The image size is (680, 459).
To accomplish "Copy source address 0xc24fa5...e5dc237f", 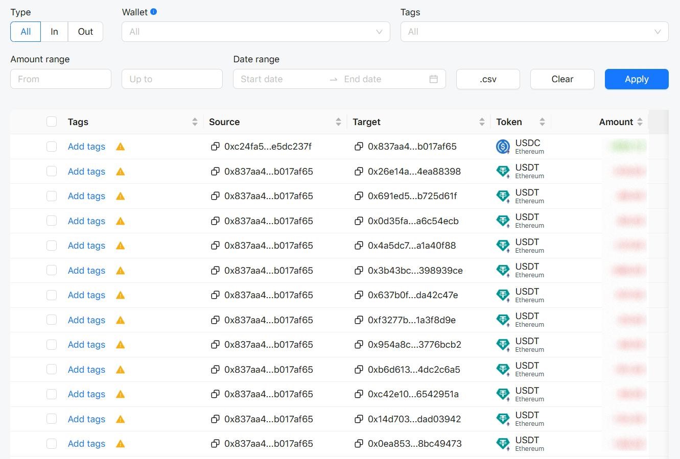I will (x=215, y=147).
